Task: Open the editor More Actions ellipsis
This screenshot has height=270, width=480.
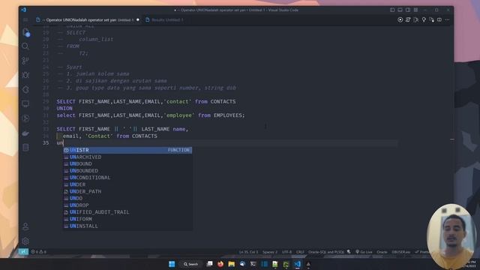Action: (x=447, y=20)
